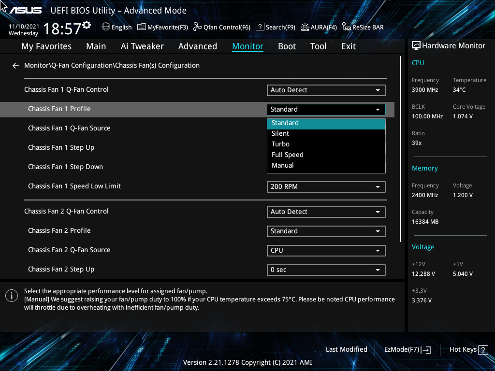Viewport: 495px width, 371px height.
Task: Click the time settings gear icon
Action: (87, 25)
